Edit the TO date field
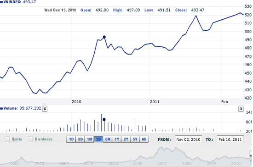Image resolution: width=253 pixels, height=167 pixels. click(x=230, y=139)
